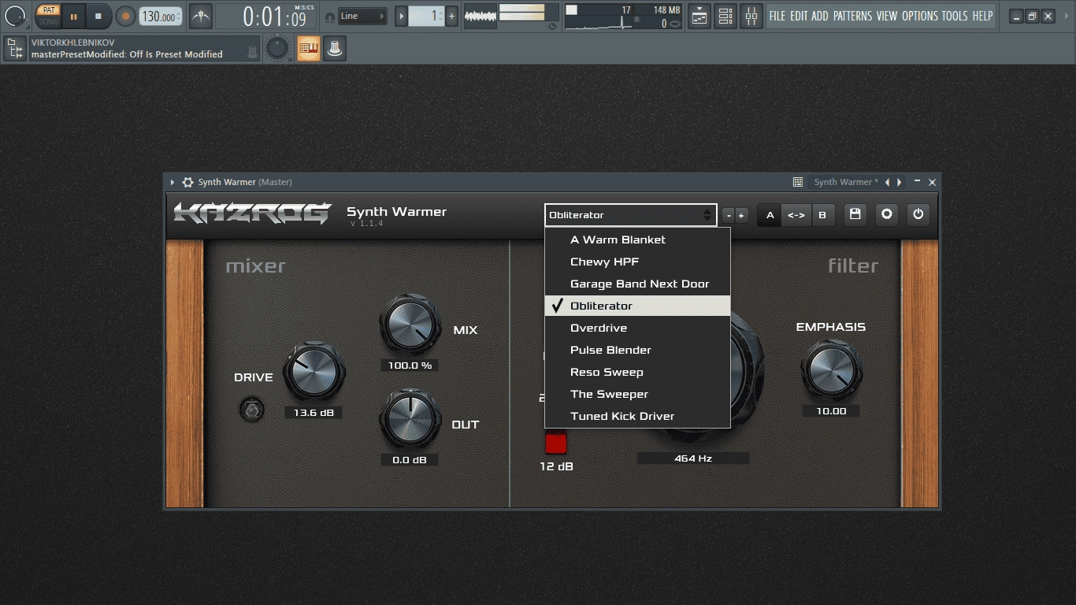Open the PATTERNS menu
The height and width of the screenshot is (605, 1076).
[853, 16]
